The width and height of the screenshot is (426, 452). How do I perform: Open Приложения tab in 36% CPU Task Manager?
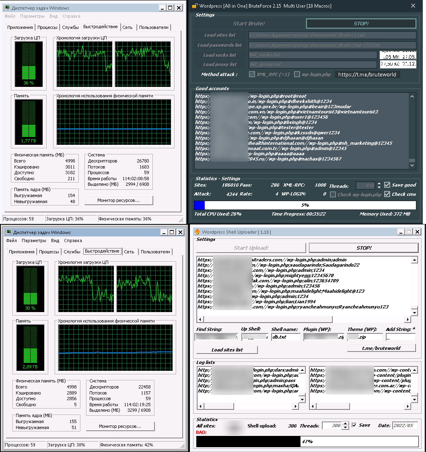click(x=20, y=27)
